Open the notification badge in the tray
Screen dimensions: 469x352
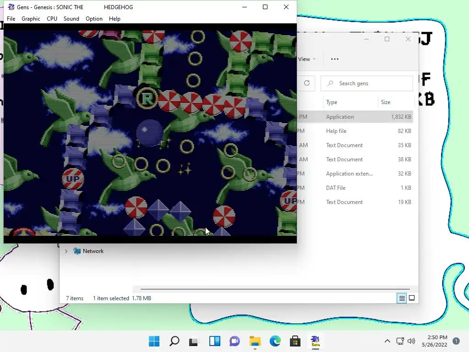(456, 341)
